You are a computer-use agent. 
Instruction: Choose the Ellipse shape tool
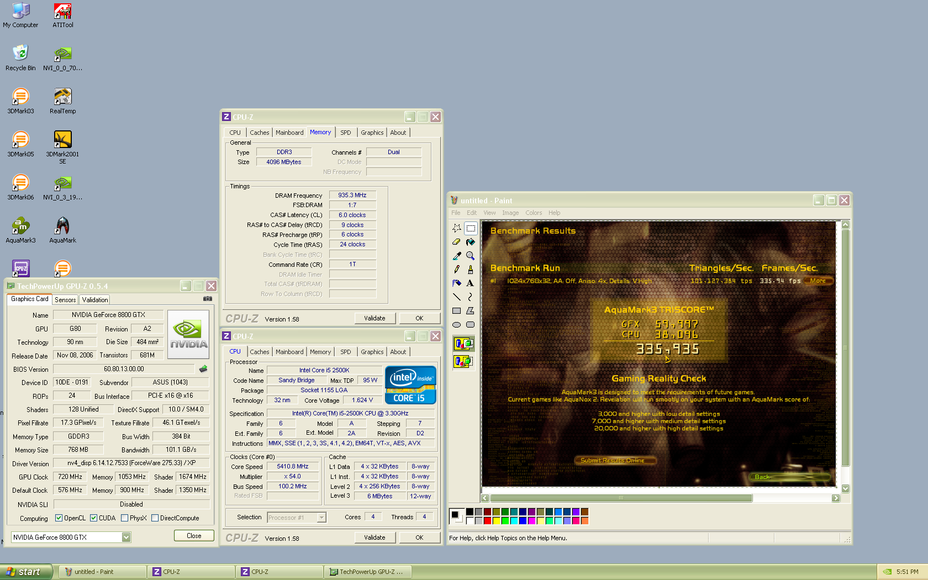click(457, 325)
